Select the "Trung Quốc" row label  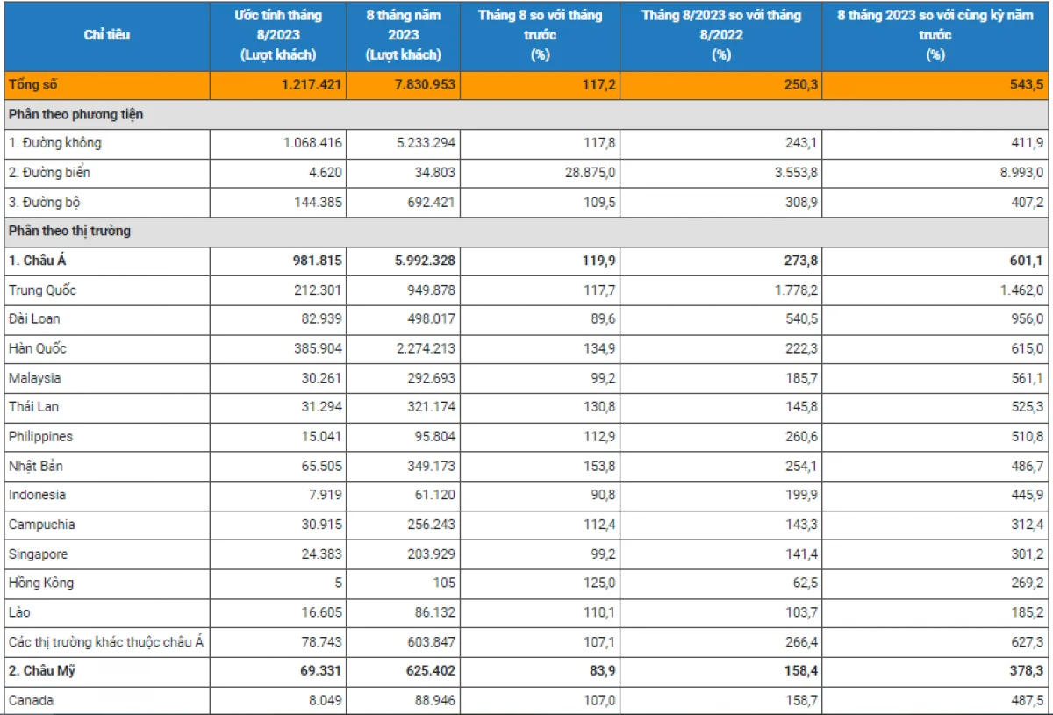[x=42, y=290]
